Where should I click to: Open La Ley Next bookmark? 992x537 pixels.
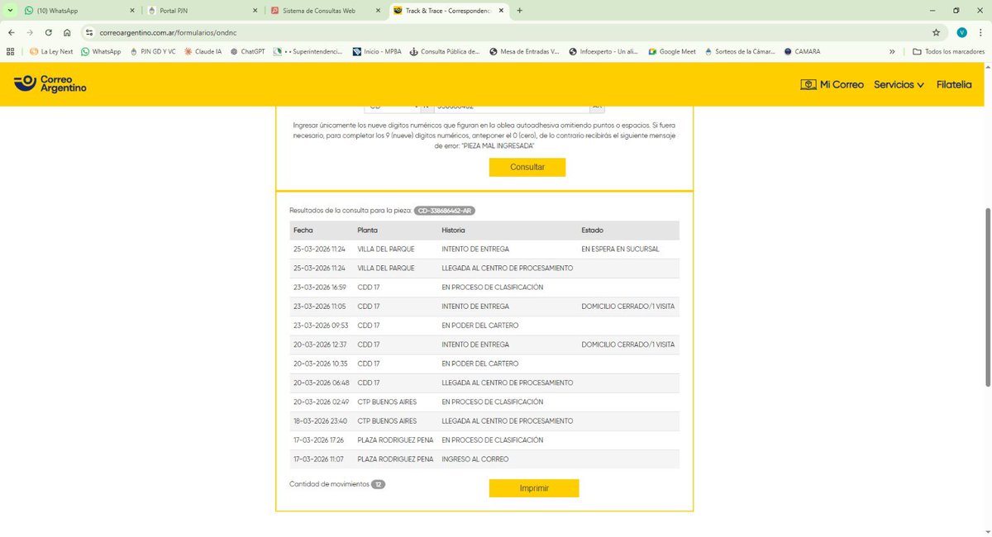pos(51,51)
